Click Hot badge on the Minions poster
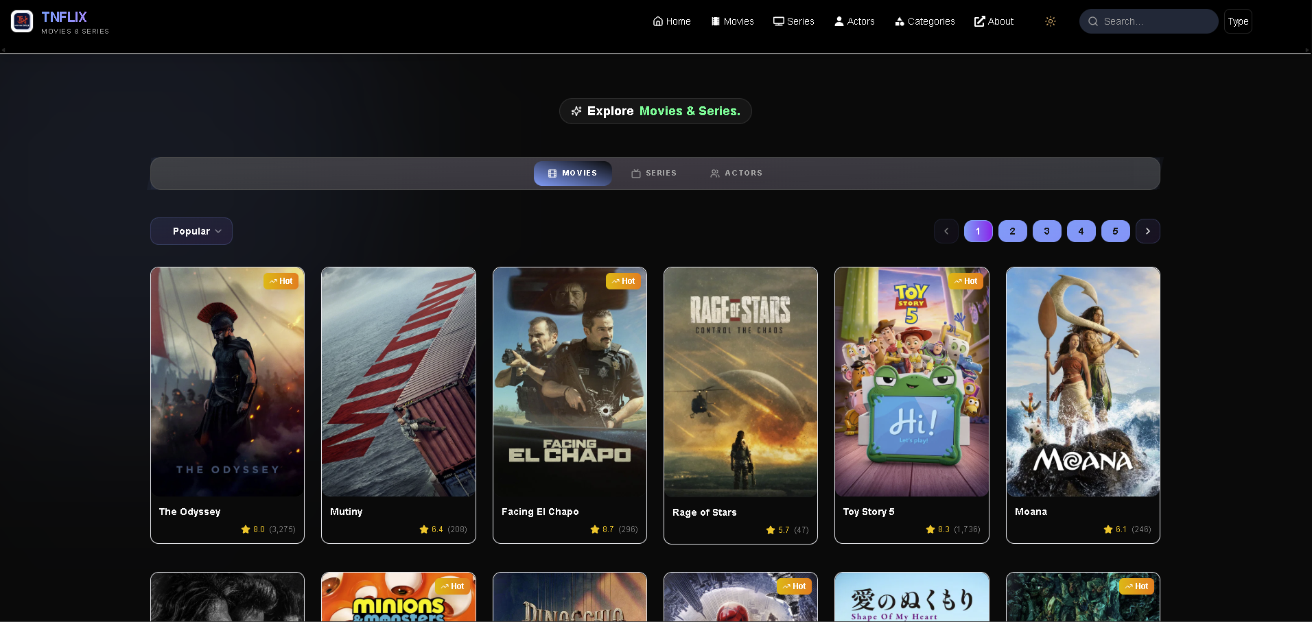Screen dimensions: 1312x622 452,586
